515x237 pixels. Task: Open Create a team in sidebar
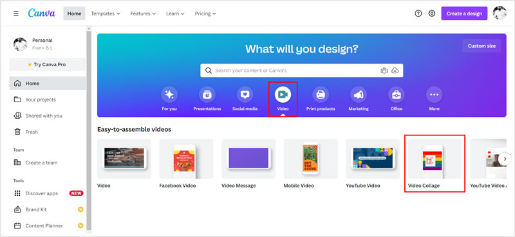pos(48,162)
